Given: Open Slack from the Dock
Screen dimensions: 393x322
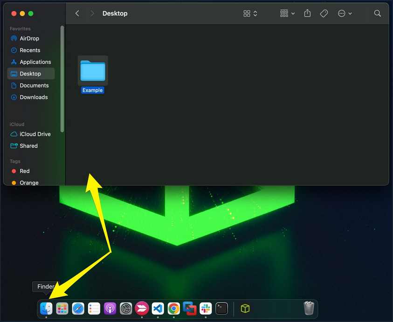Looking at the screenshot, I should (x=206, y=308).
